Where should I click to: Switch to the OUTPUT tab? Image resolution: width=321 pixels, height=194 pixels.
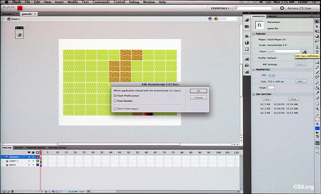[19, 148]
